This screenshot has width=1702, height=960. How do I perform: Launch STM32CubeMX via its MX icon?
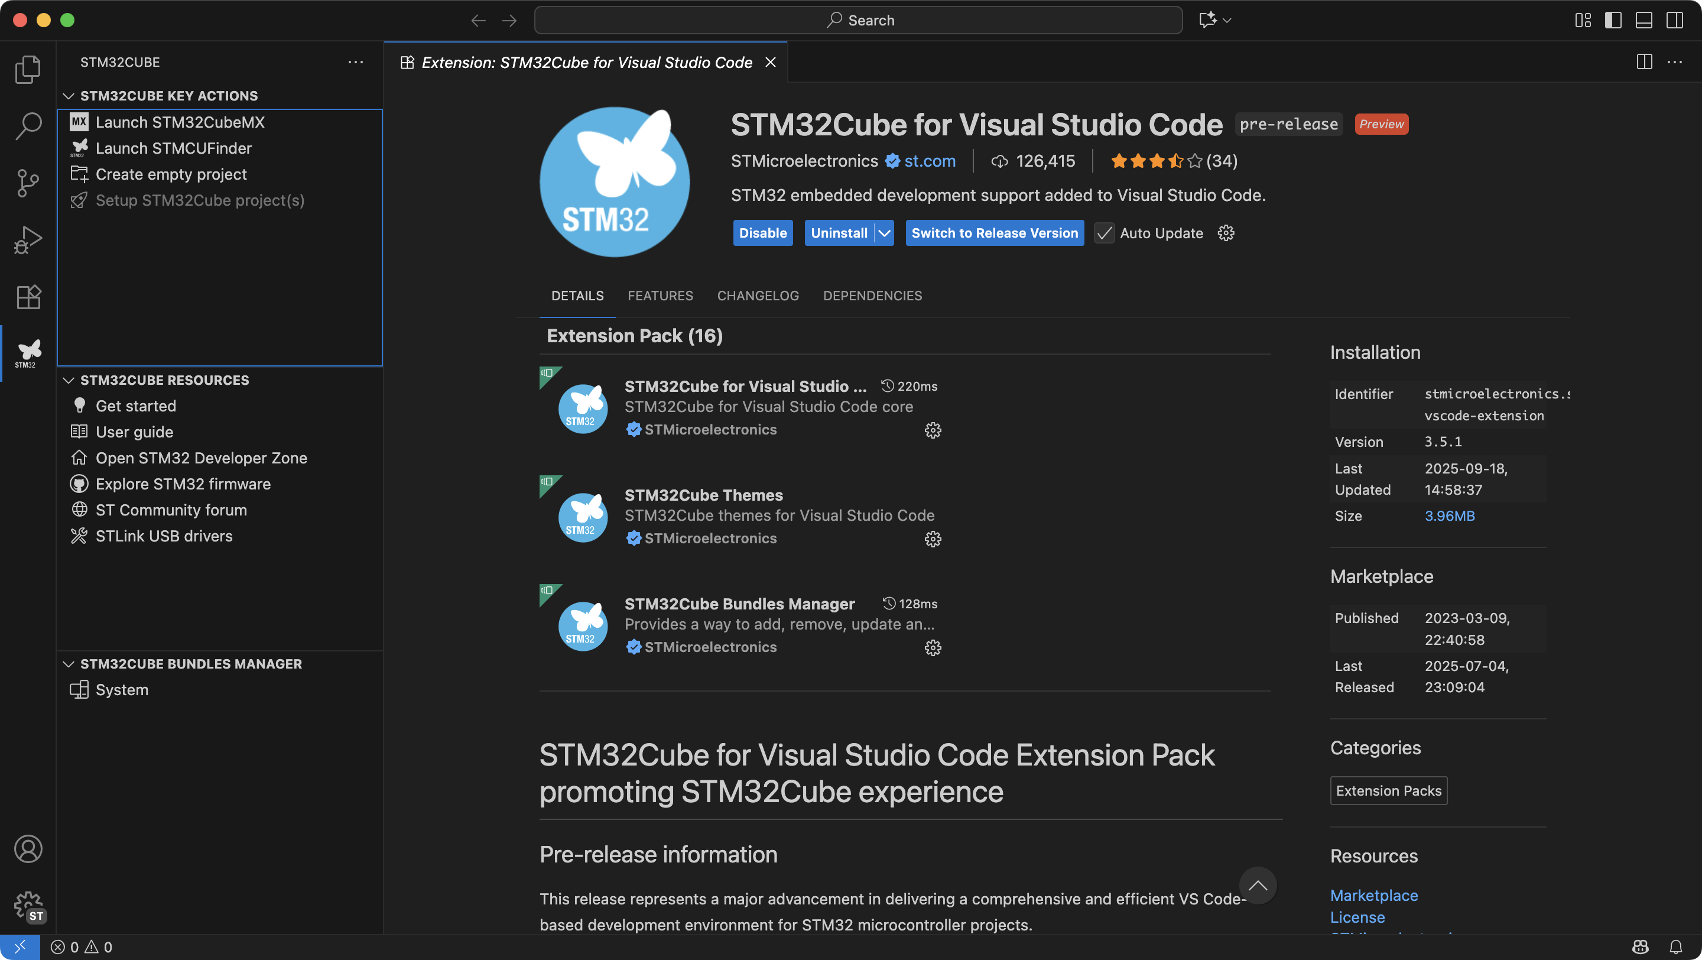(x=79, y=122)
